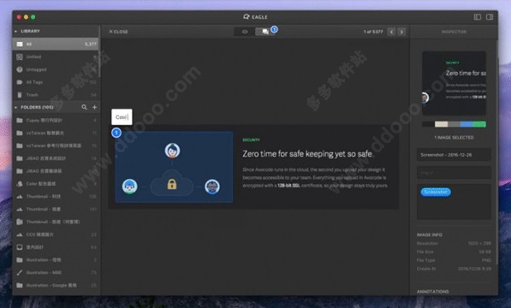
Task: Click the inspector preview thumbnail
Action: 454,83
